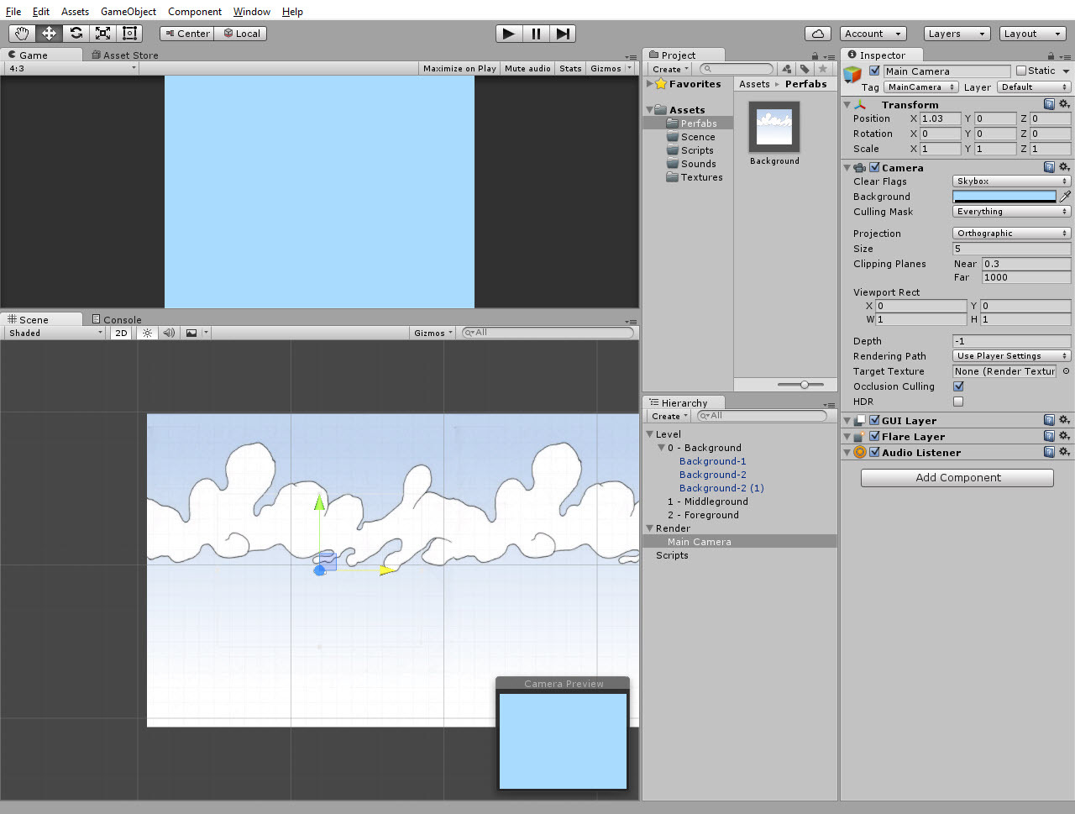Open the Layout toolbar dropdown
This screenshot has height=814, width=1075.
pyautogui.click(x=1032, y=34)
